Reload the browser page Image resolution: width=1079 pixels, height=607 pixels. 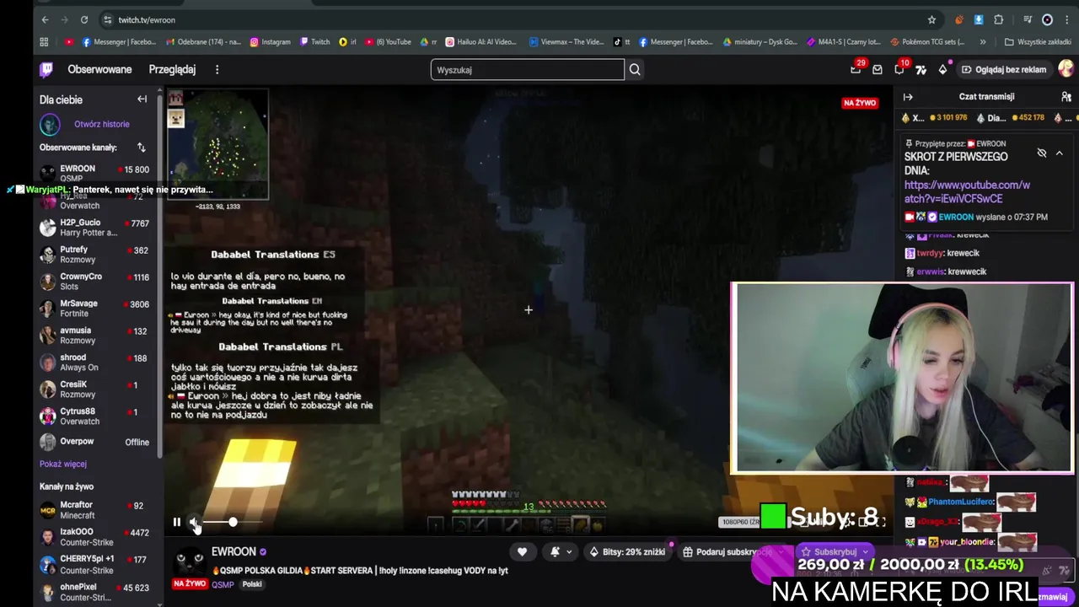[84, 19]
